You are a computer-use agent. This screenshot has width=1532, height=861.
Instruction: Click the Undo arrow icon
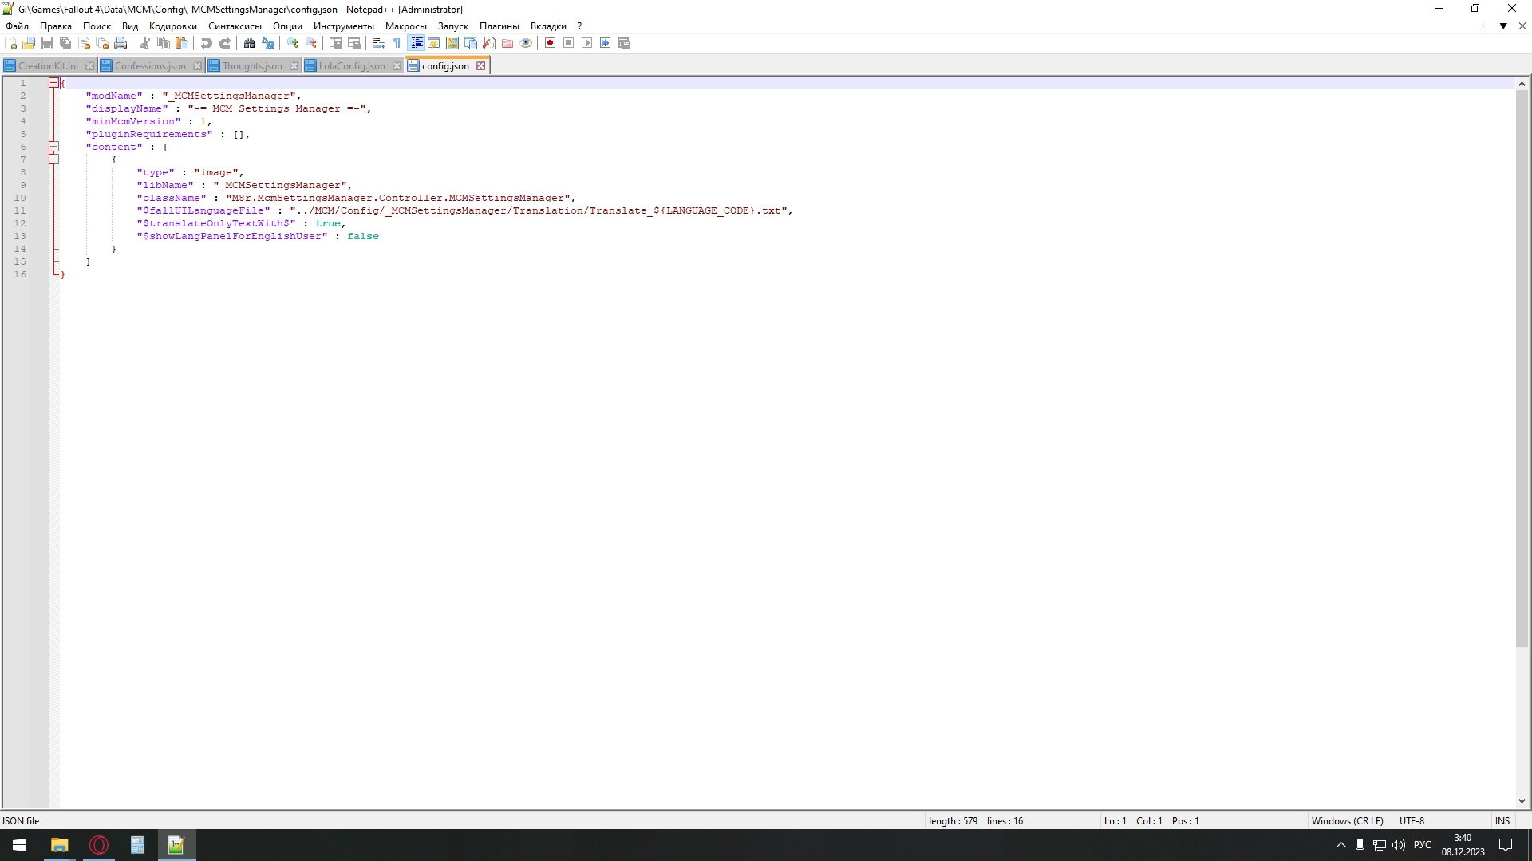pyautogui.click(x=206, y=43)
